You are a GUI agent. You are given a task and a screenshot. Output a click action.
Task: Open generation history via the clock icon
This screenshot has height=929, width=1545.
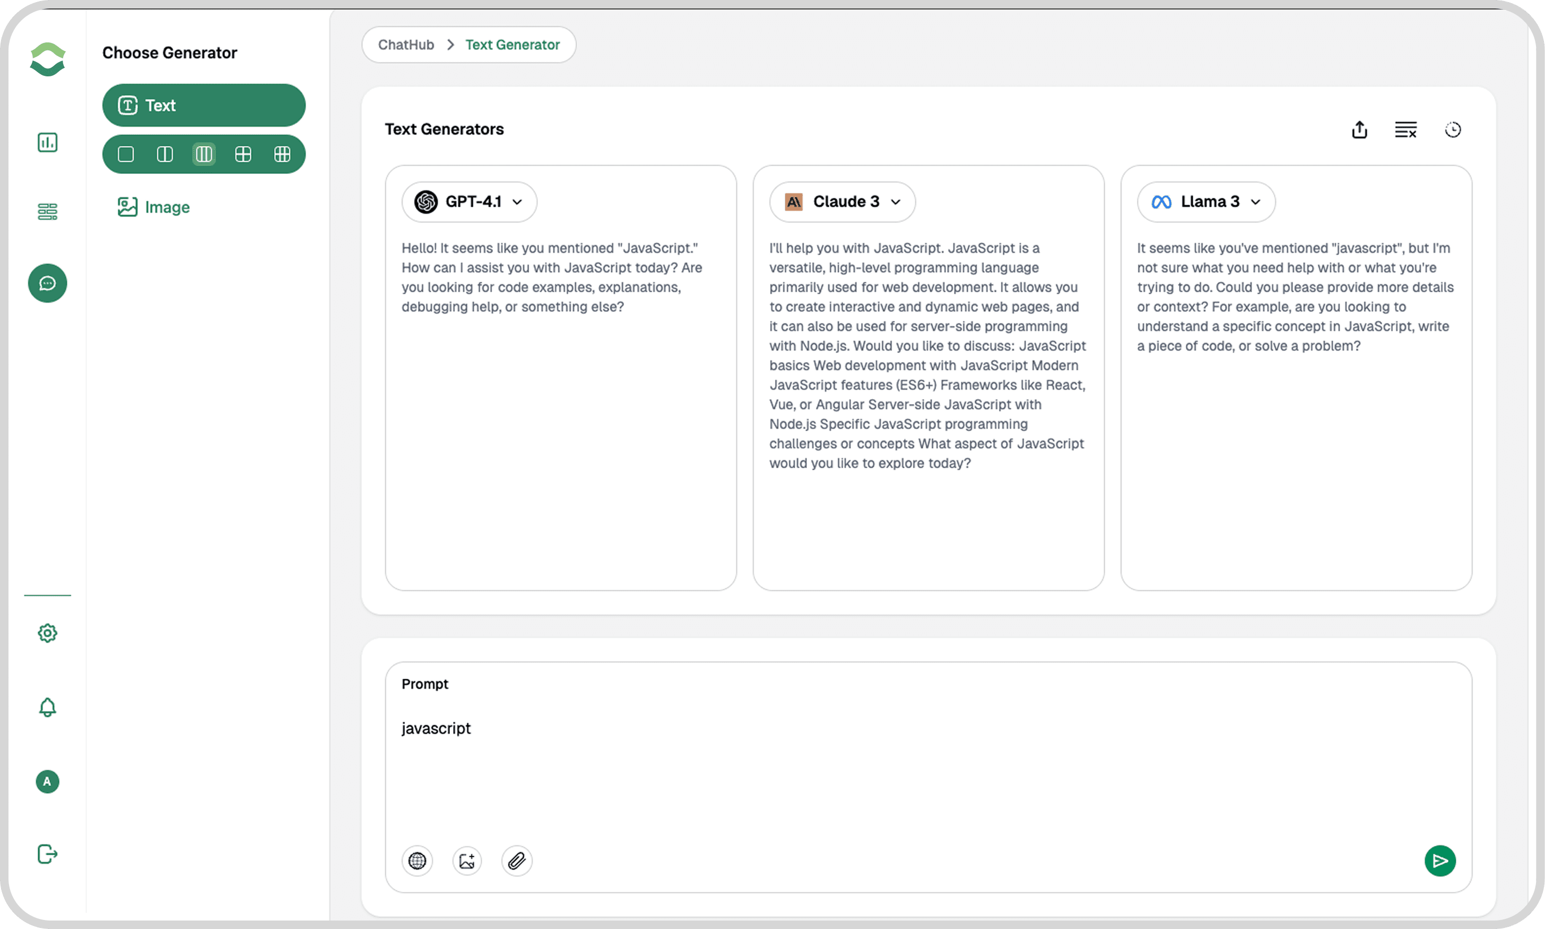click(1453, 129)
